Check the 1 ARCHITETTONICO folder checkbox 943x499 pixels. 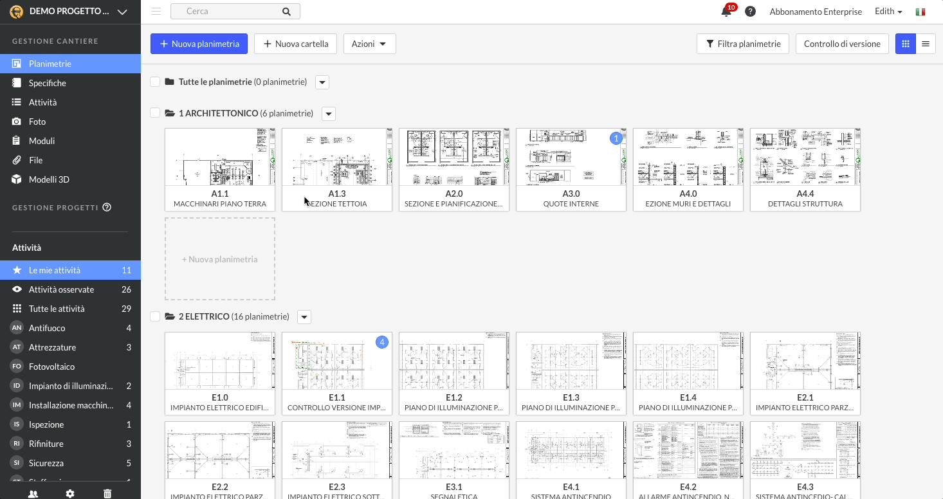tap(155, 113)
